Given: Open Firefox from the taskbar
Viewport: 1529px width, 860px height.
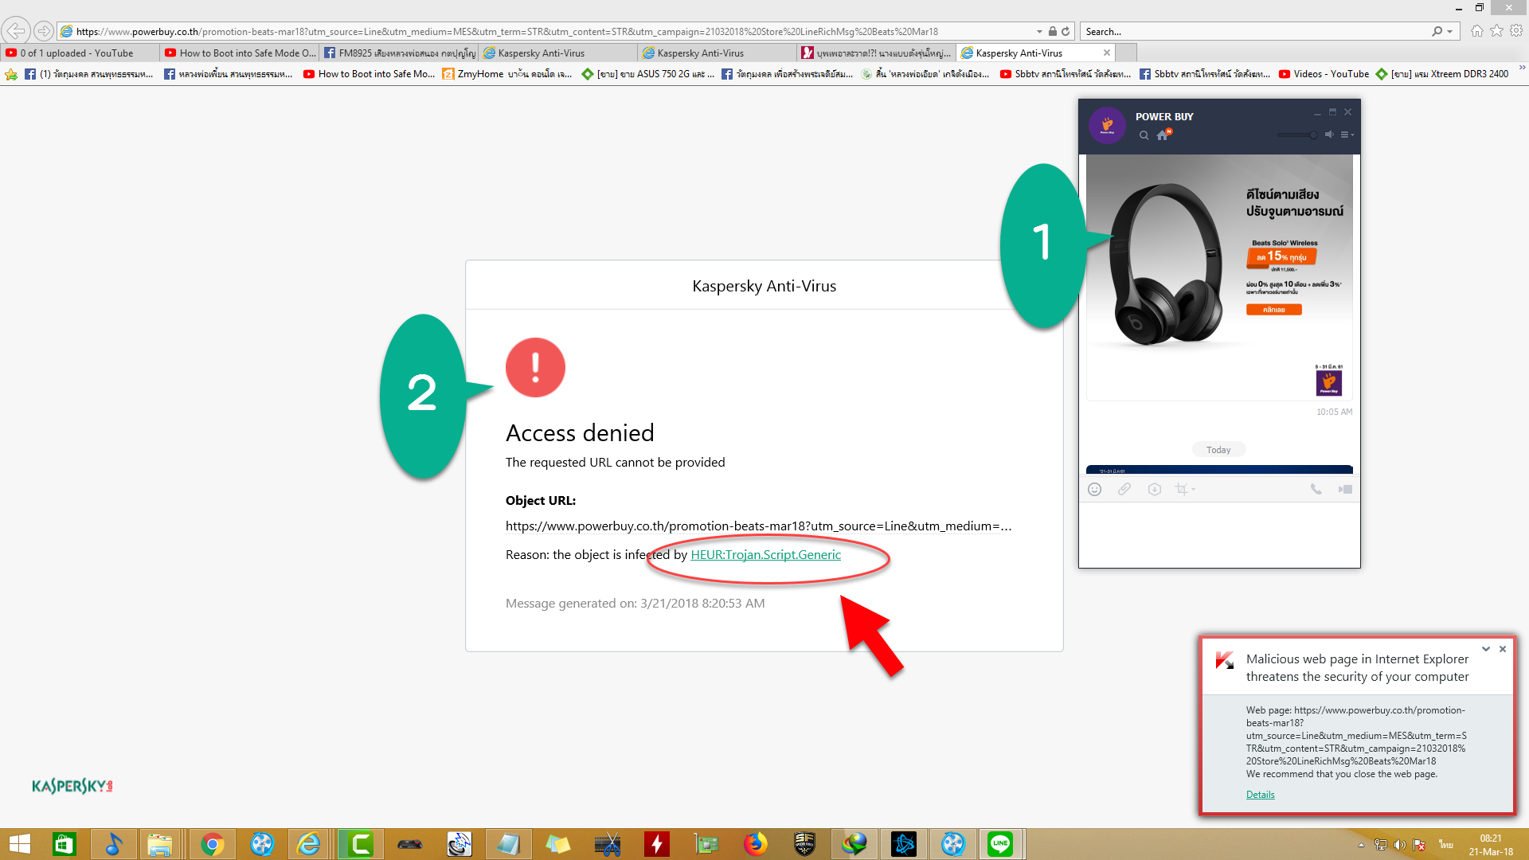Looking at the screenshot, I should point(755,844).
